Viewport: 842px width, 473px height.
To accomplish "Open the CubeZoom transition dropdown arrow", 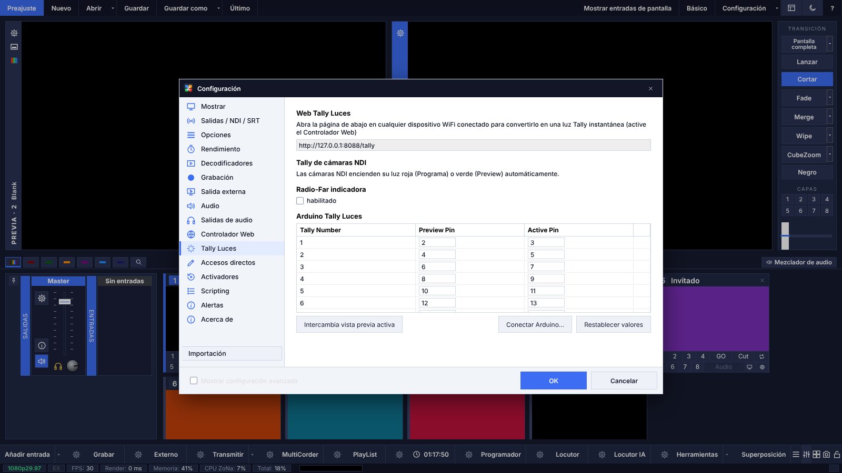I will click(x=830, y=155).
